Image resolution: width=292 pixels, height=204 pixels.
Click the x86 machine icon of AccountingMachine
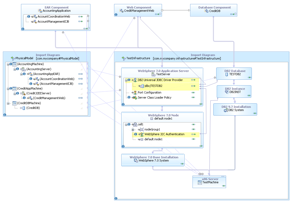point(14,64)
